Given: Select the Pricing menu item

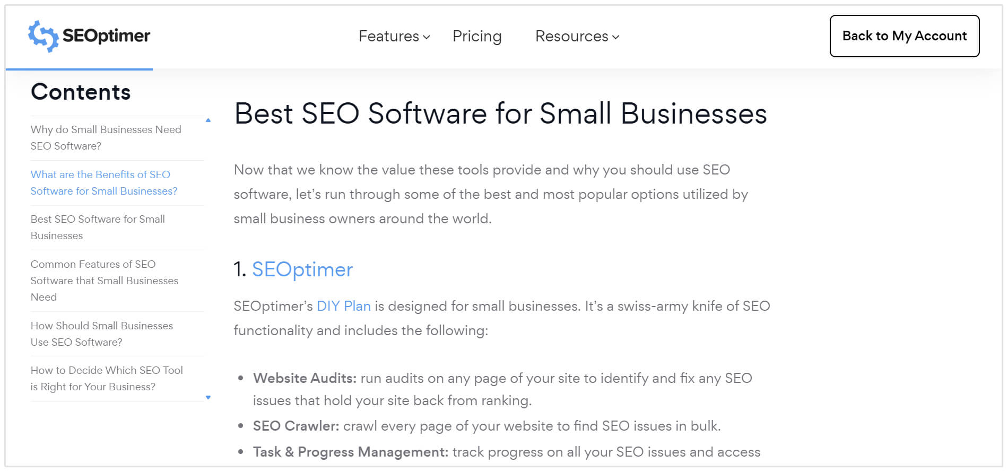Looking at the screenshot, I should 477,36.
